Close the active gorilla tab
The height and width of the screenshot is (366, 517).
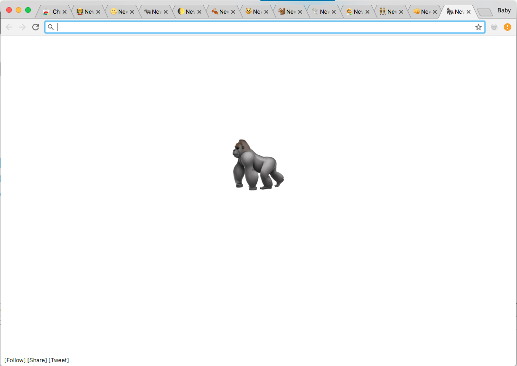(x=468, y=11)
